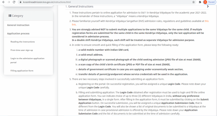This screenshot has height=116, width=217.
Task: Open the orange 'this link' hyperlink
Action: point(207,21)
